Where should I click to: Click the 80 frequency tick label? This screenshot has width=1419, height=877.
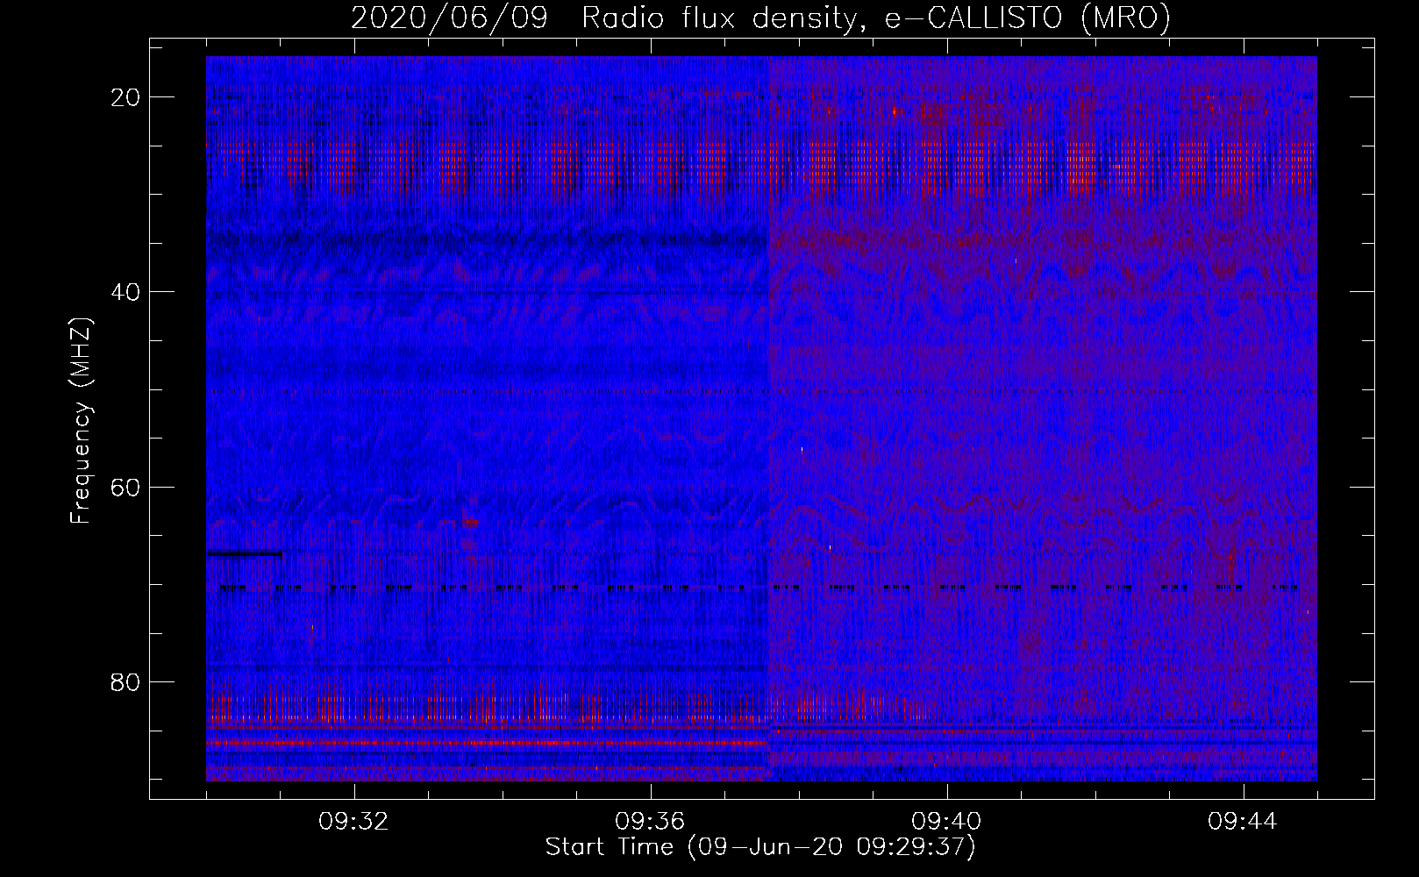click(126, 682)
